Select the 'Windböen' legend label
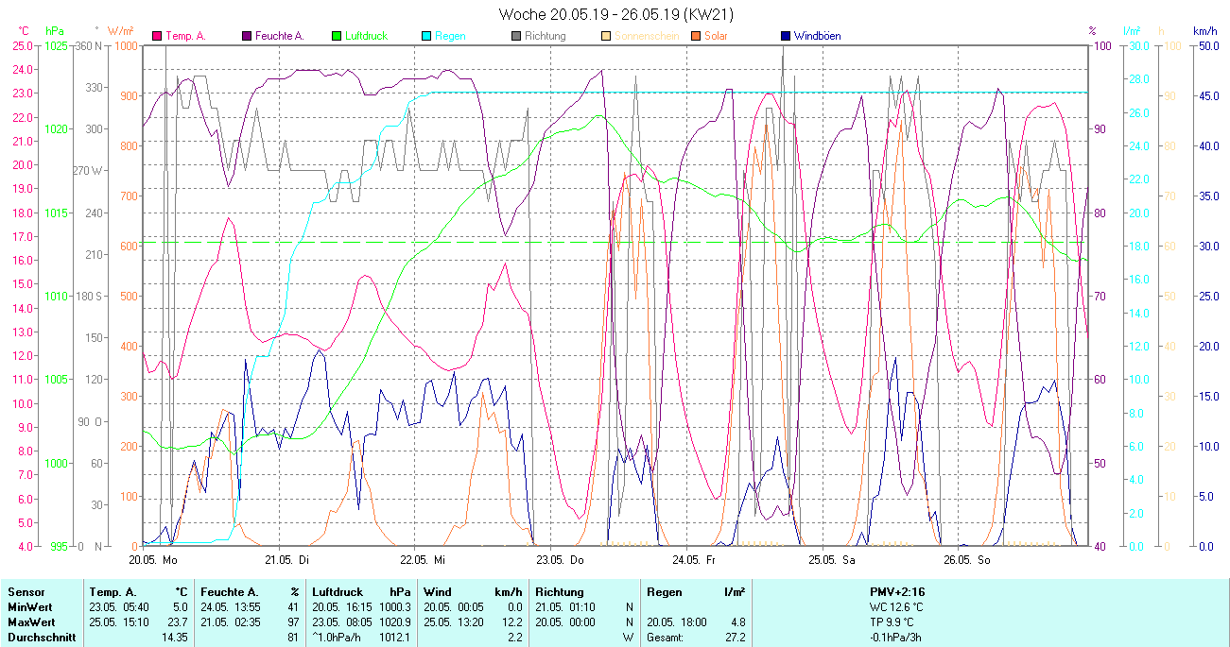Screen dimensions: 1230x647 pyautogui.click(x=818, y=36)
